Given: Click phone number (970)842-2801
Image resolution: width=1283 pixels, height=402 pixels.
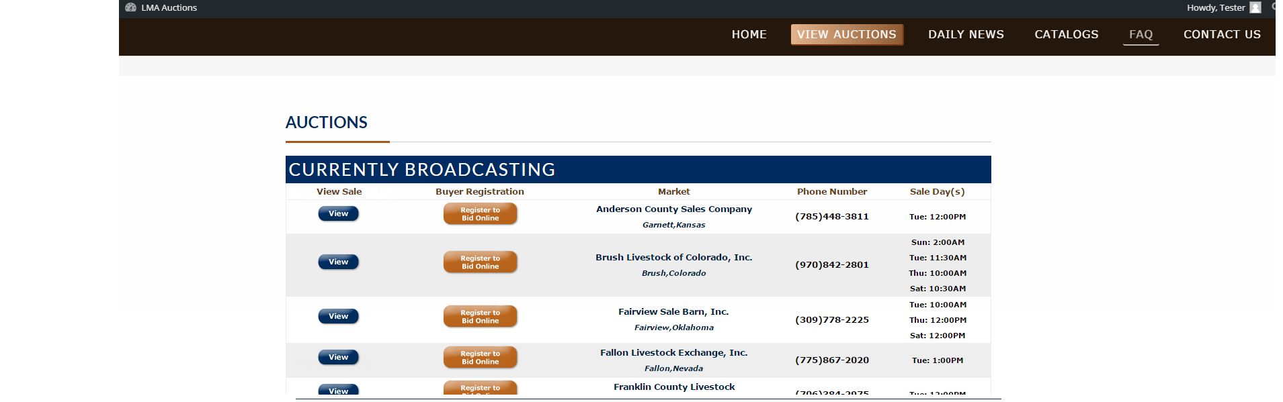Looking at the screenshot, I should pyautogui.click(x=832, y=265).
